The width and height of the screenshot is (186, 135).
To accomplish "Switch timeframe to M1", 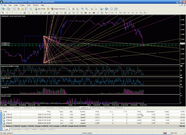I will coord(112,13).
